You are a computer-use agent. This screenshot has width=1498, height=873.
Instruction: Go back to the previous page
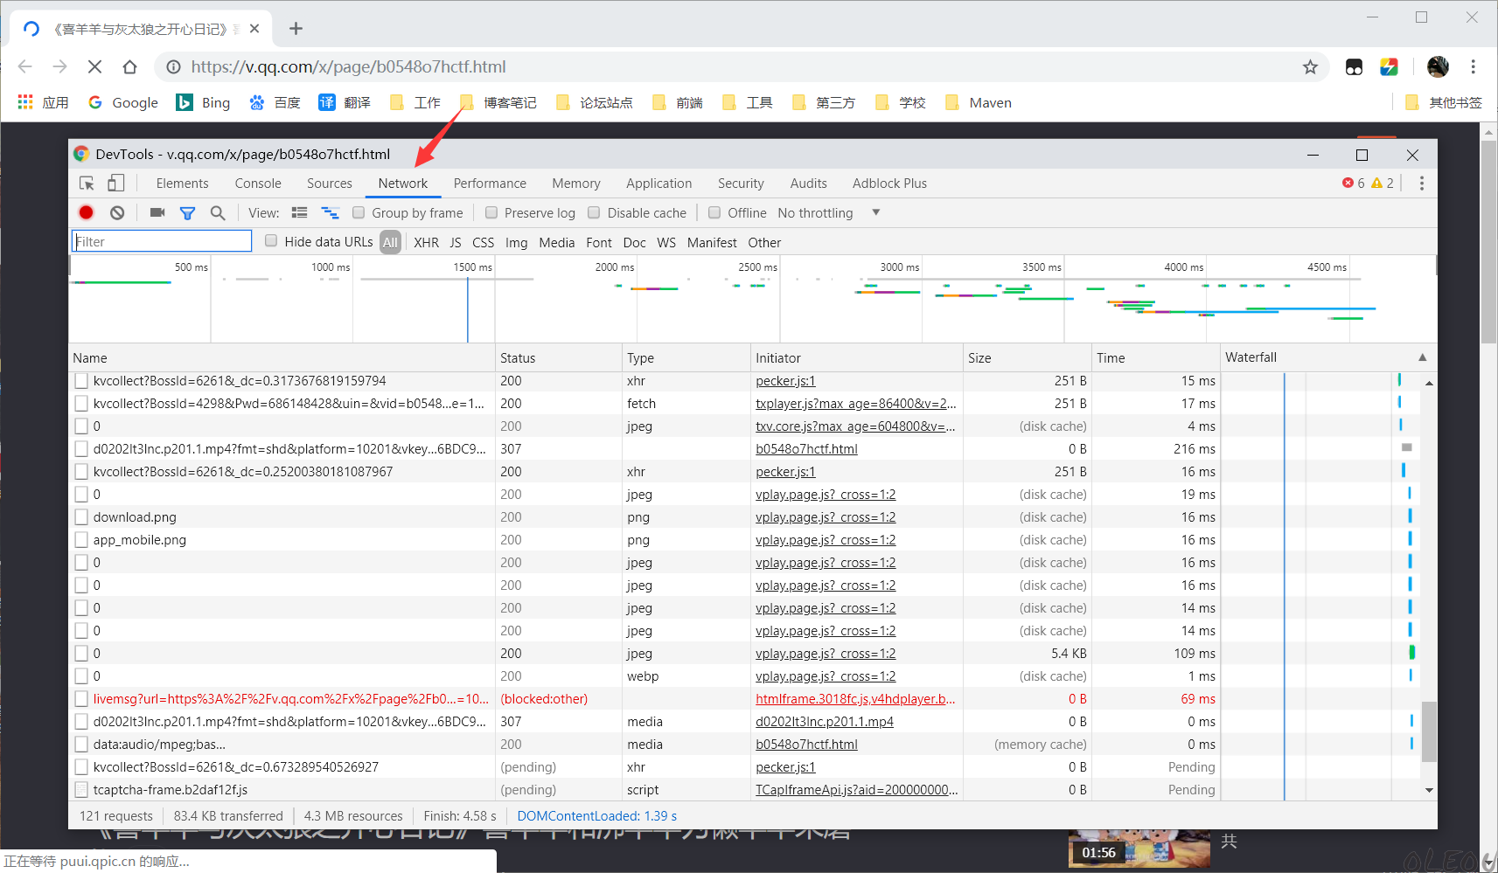24,66
